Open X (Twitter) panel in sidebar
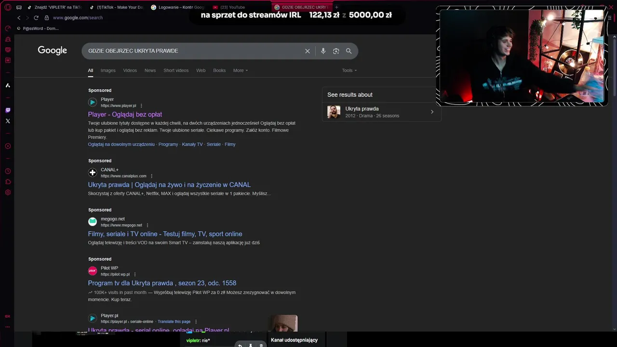This screenshot has width=617, height=347. point(8,121)
